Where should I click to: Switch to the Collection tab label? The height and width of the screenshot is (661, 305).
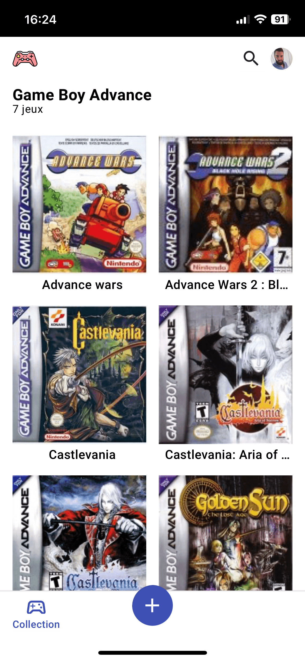click(x=36, y=624)
